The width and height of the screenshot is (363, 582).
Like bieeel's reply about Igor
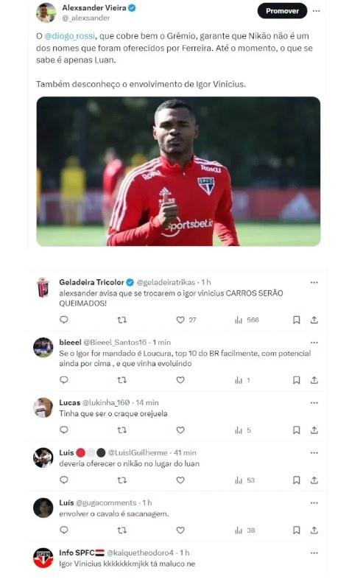point(180,380)
